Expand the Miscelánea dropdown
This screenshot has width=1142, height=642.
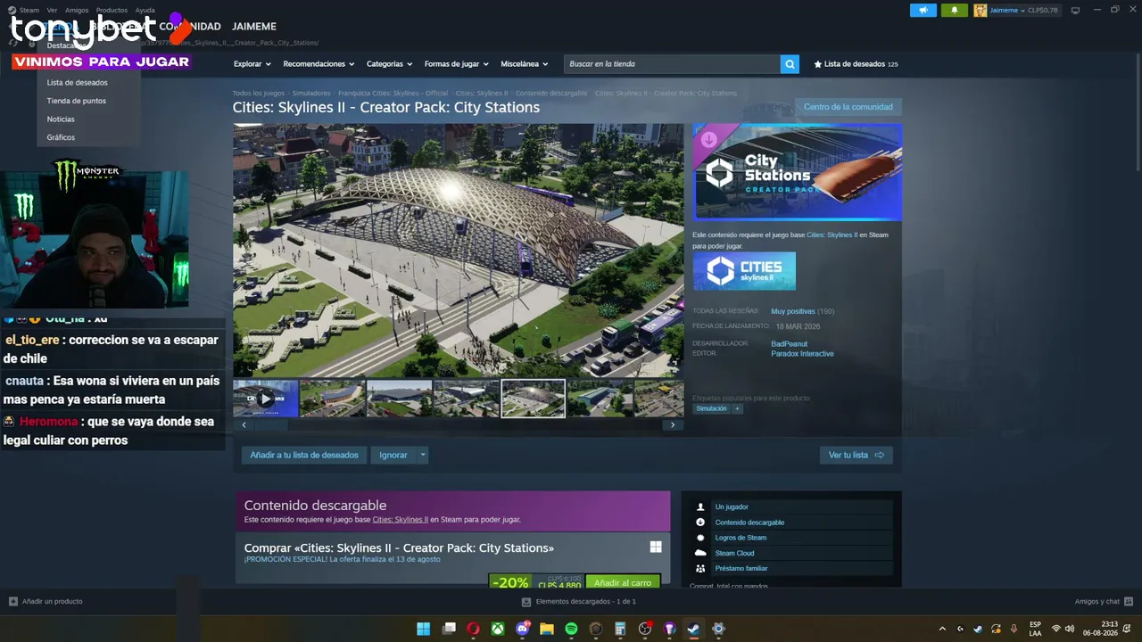pyautogui.click(x=525, y=64)
